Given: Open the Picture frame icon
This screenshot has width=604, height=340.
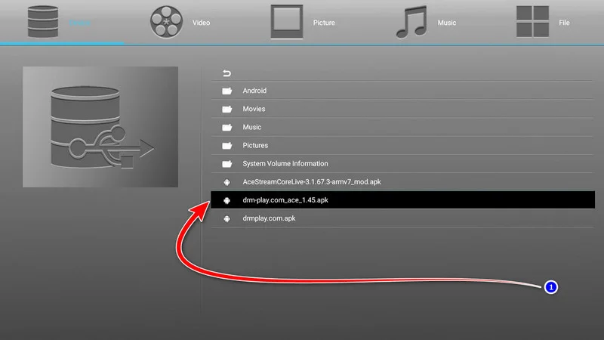Looking at the screenshot, I should 287,22.
